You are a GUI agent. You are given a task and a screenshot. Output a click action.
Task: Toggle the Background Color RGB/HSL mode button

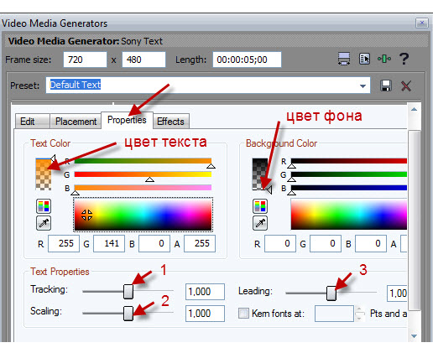click(260, 206)
